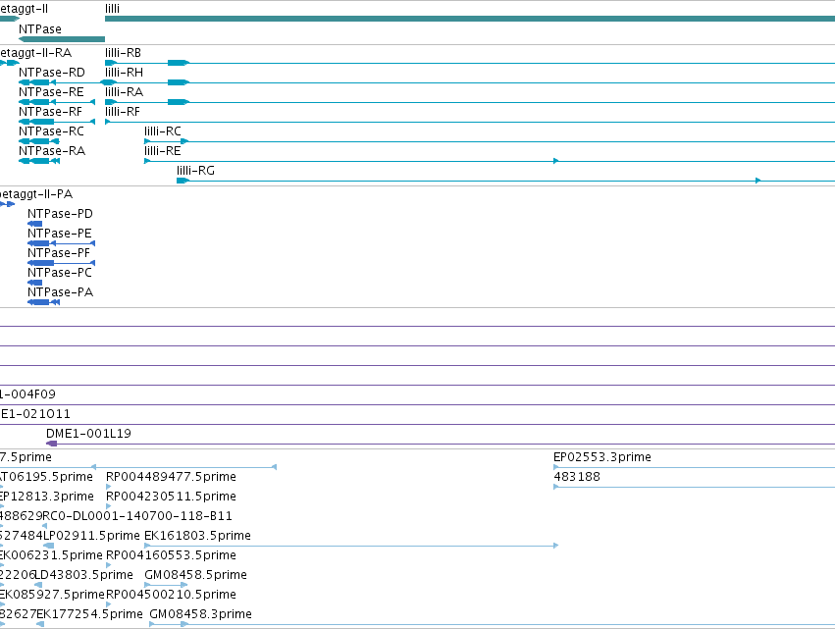
Task: Click the RP004230511.5prime EST label
Action: 171,497
